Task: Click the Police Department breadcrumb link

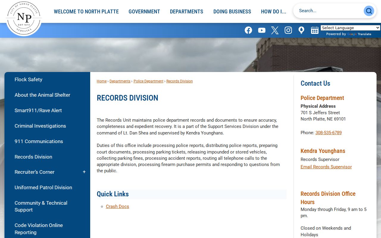Action: pyautogui.click(x=149, y=81)
